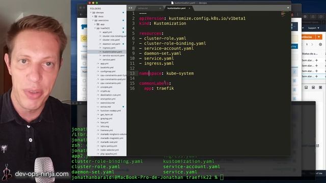Click the plus icon on the second 'Sem alar...' row

(x=316, y=66)
